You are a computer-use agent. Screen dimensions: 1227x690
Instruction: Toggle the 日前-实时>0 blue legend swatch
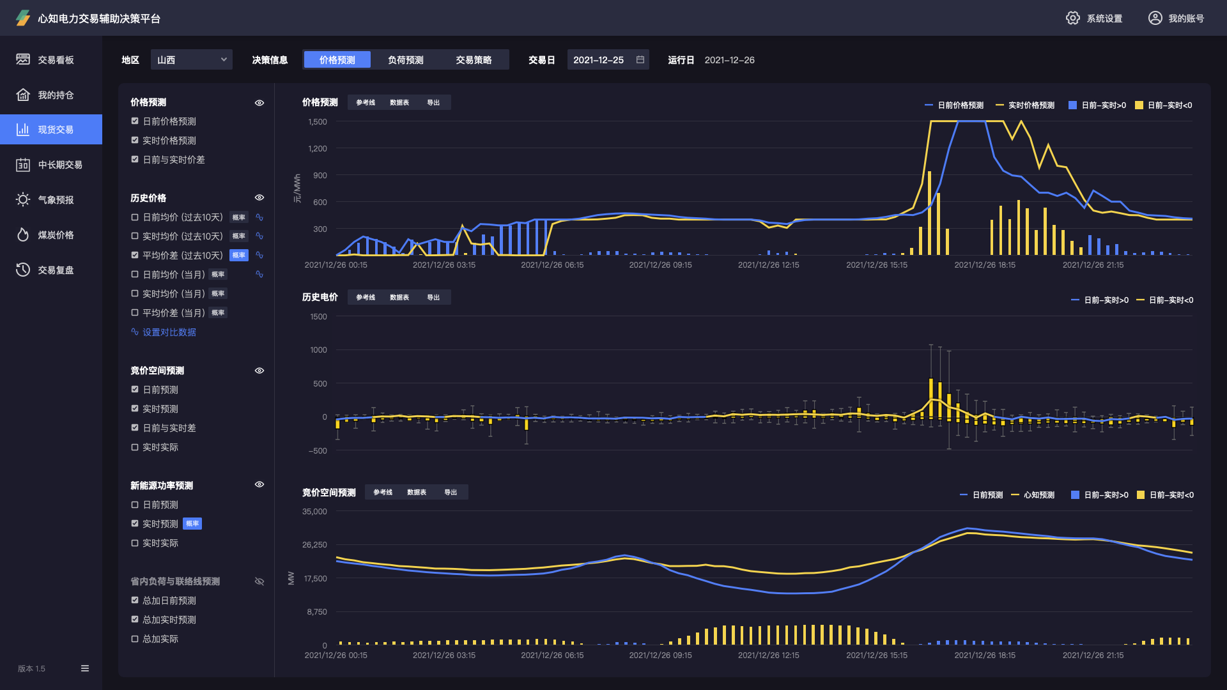coord(1073,105)
